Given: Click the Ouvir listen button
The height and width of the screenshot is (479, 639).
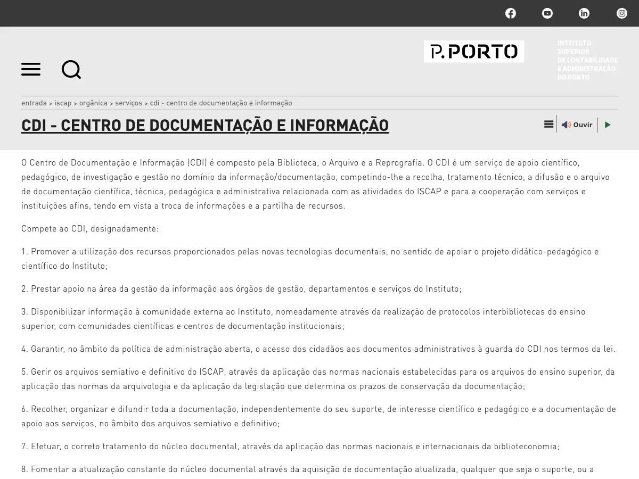Looking at the screenshot, I should 577,125.
